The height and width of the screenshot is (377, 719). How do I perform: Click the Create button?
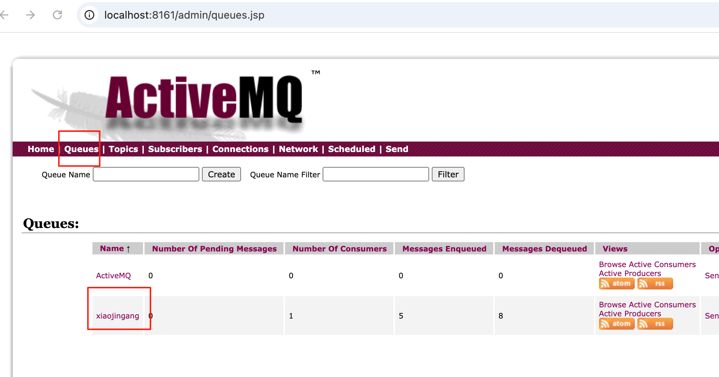[221, 174]
